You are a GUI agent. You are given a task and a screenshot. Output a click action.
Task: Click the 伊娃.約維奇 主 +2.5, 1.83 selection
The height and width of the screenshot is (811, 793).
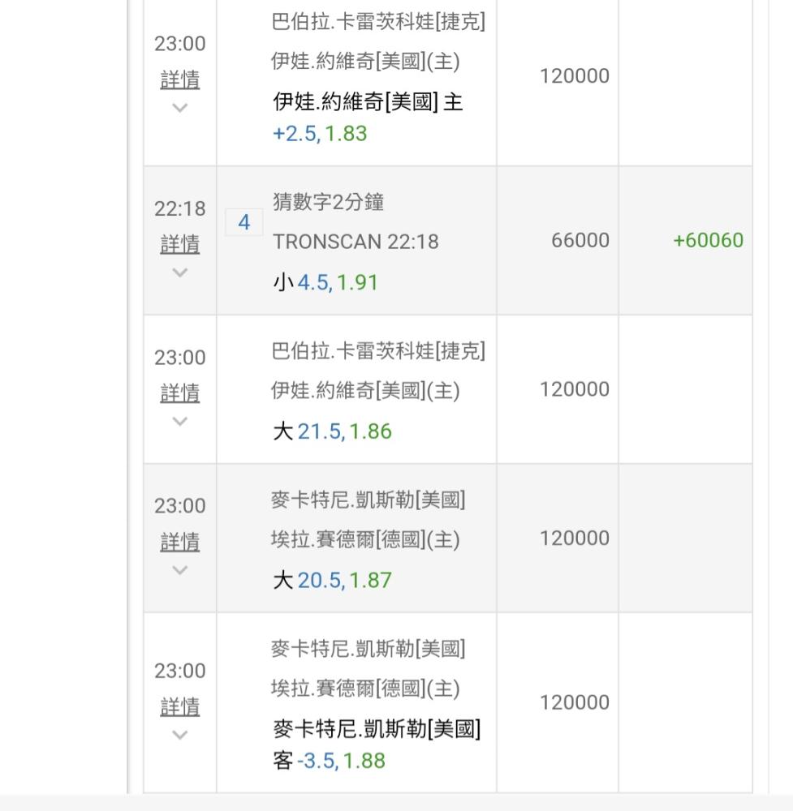click(x=367, y=118)
